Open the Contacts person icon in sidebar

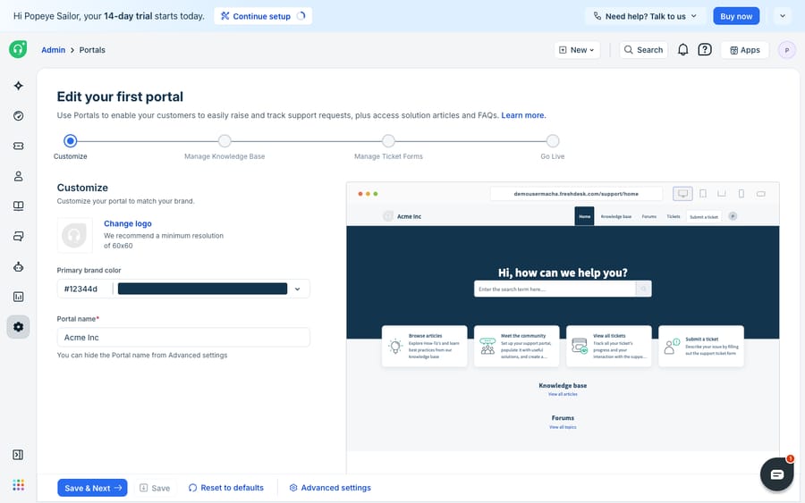[x=19, y=176]
